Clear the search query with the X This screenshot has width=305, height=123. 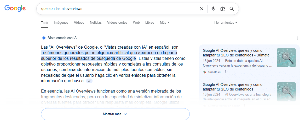click(202, 9)
